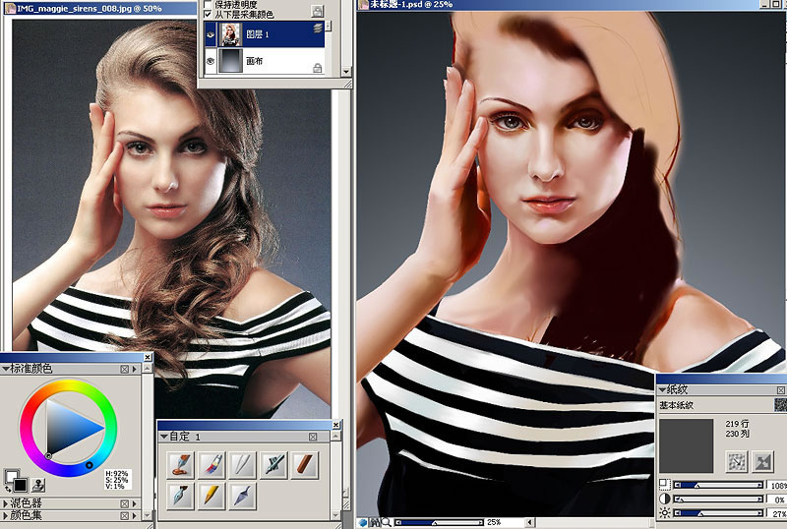Click the paper brightness slider at 27%
The image size is (787, 529).
(718, 513)
